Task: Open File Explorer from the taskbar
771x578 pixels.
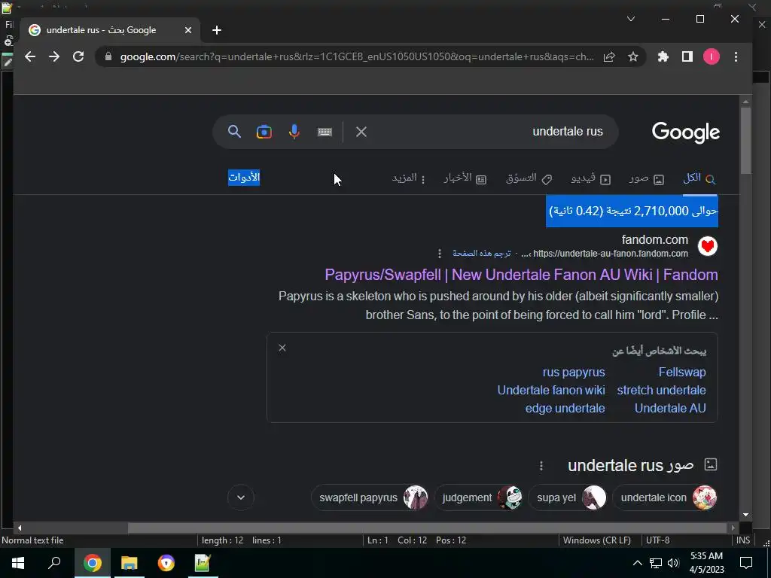Action: tap(130, 563)
